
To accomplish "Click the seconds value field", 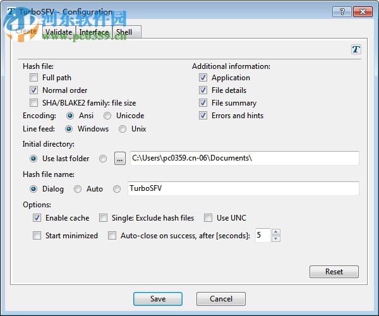I will pyautogui.click(x=263, y=235).
